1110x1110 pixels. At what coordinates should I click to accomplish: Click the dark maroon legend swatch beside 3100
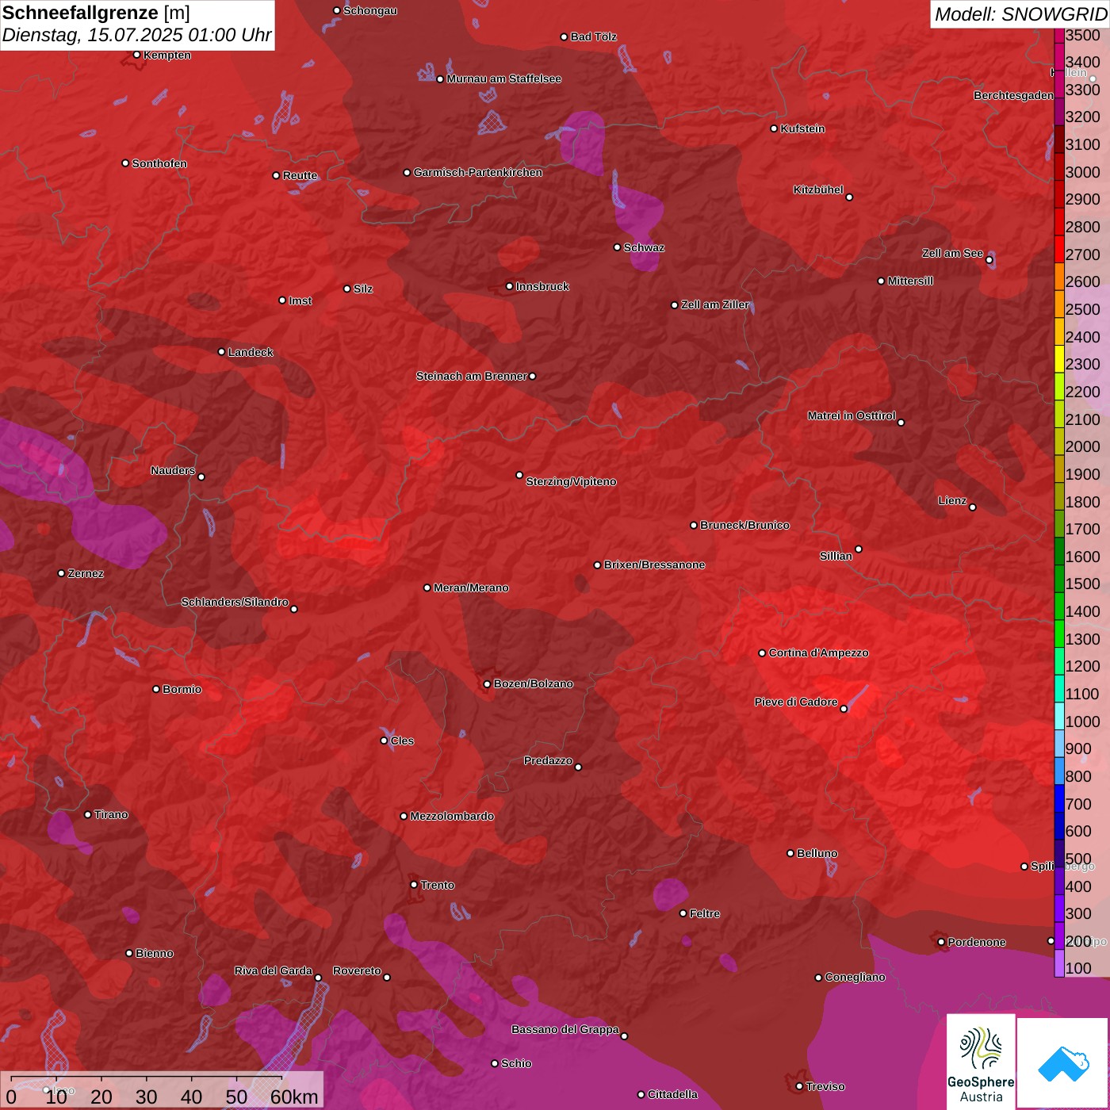pos(1059,139)
